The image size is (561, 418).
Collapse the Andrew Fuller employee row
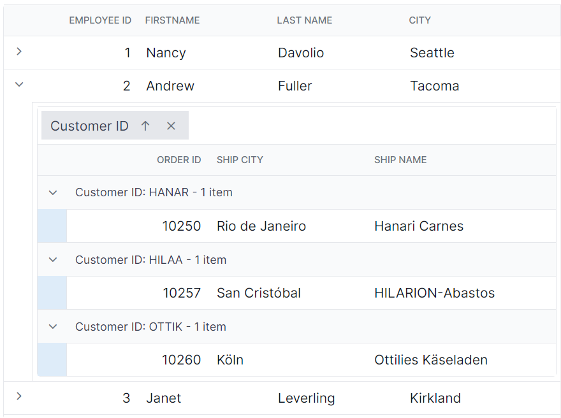coord(19,85)
